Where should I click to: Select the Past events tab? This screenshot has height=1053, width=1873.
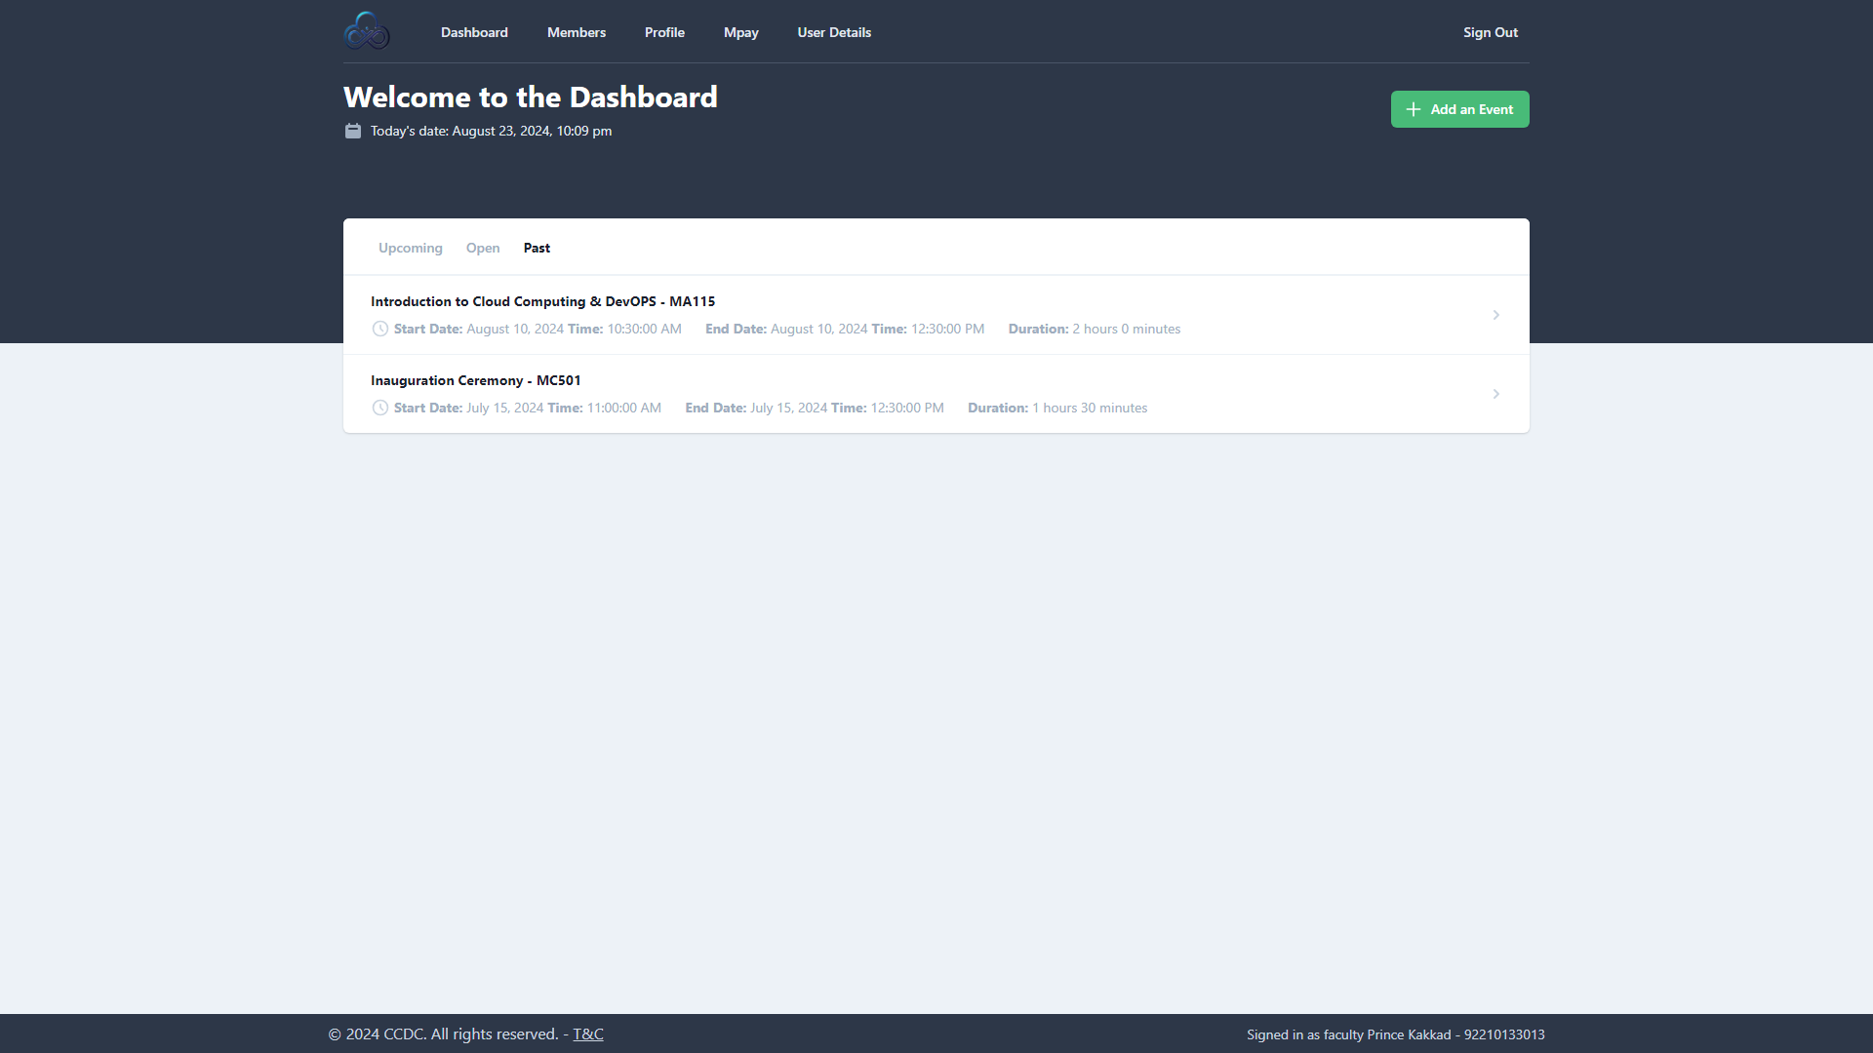click(537, 248)
